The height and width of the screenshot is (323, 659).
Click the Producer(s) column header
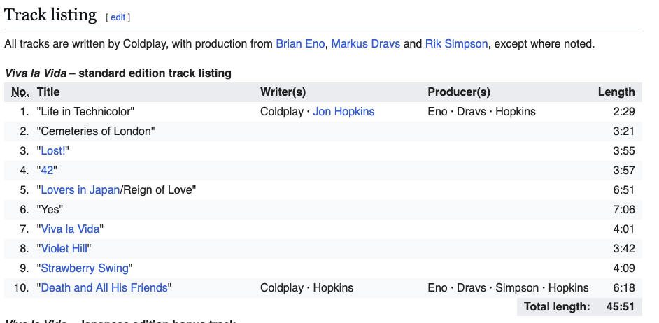click(459, 92)
